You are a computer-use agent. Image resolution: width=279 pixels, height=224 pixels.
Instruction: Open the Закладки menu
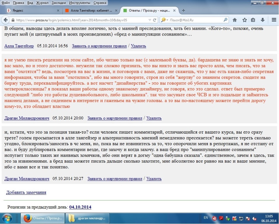coord(59,3)
